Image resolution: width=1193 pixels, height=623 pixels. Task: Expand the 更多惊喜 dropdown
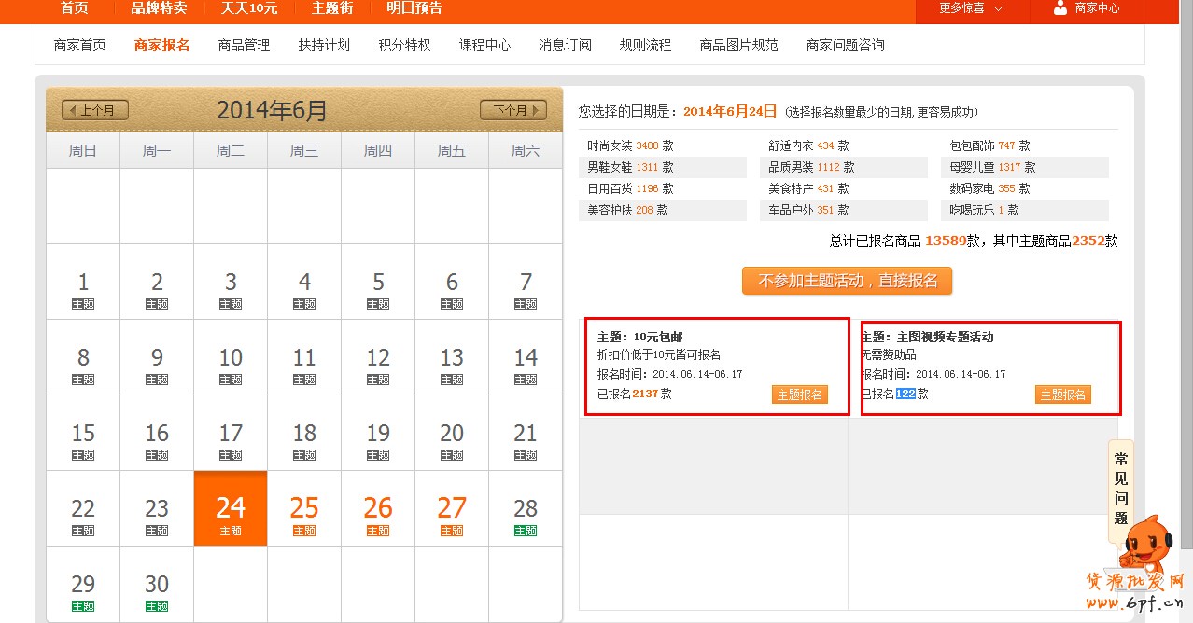(971, 8)
